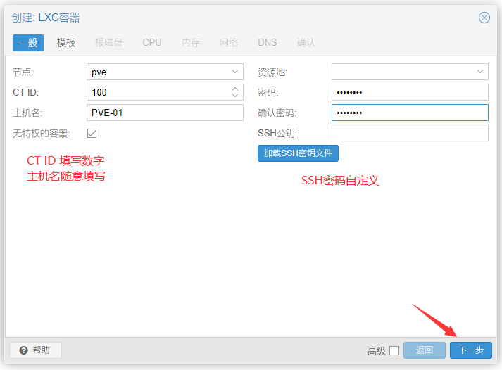The height and width of the screenshot is (370, 502).
Task: Open the 内存 memory tab
Action: tap(191, 42)
